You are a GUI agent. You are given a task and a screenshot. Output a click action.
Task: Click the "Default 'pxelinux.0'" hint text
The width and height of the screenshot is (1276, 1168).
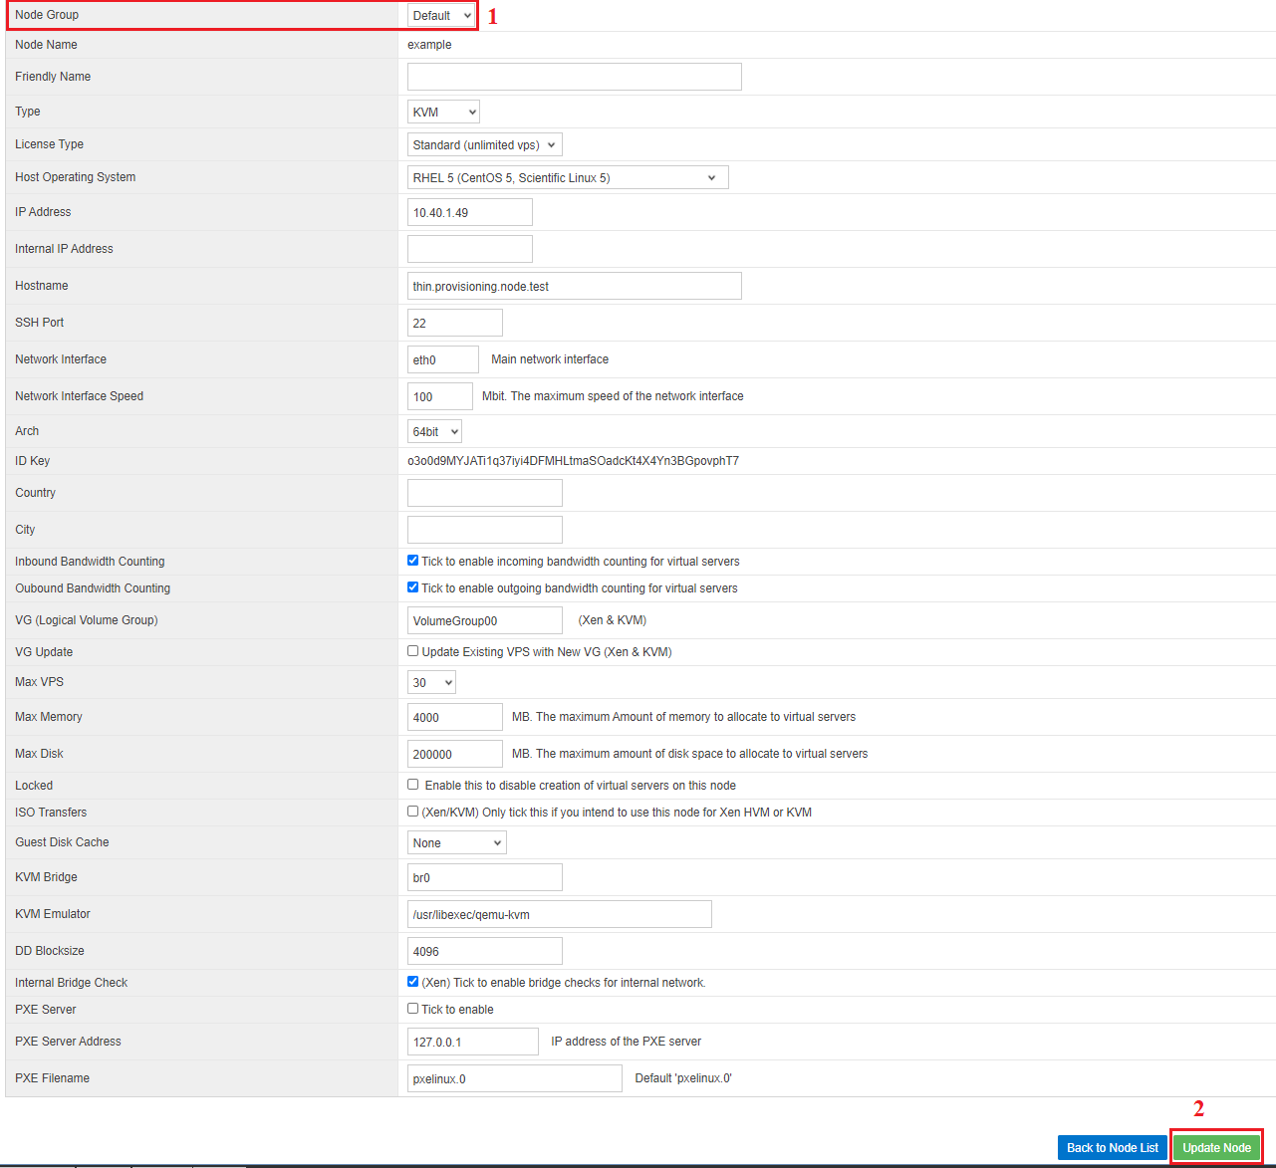coord(683,1078)
